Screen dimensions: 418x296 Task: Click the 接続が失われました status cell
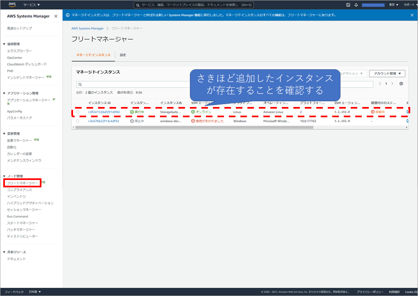click(208, 121)
